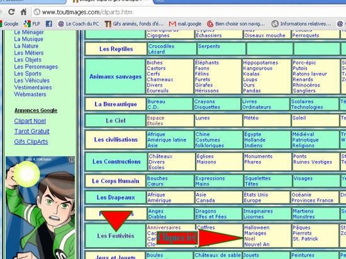Open the St. Patrick clipart link
This screenshot has width=346, height=259.
(305, 239)
